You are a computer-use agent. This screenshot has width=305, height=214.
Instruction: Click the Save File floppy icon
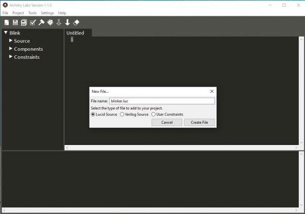pos(15,22)
